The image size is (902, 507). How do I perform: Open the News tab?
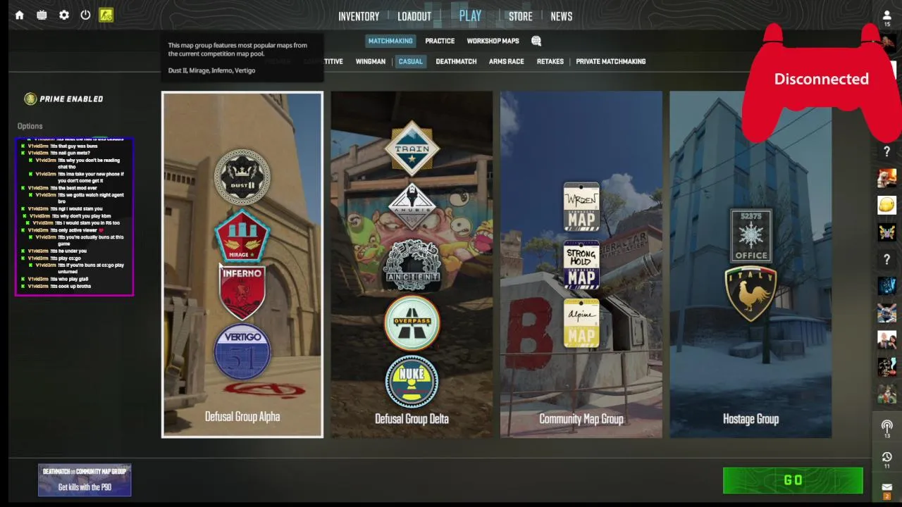coord(562,16)
